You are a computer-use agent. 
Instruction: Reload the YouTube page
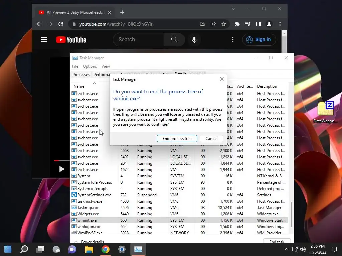pyautogui.click(x=61, y=24)
